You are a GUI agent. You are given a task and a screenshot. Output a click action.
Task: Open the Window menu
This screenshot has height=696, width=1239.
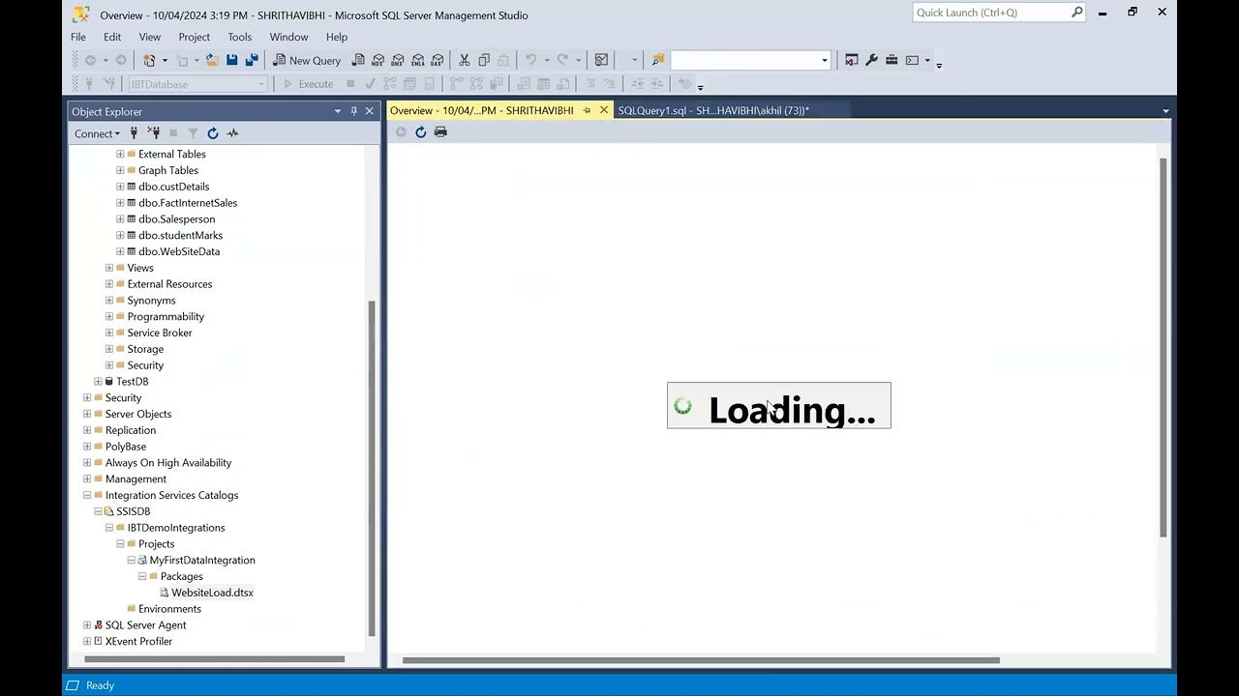click(x=288, y=37)
